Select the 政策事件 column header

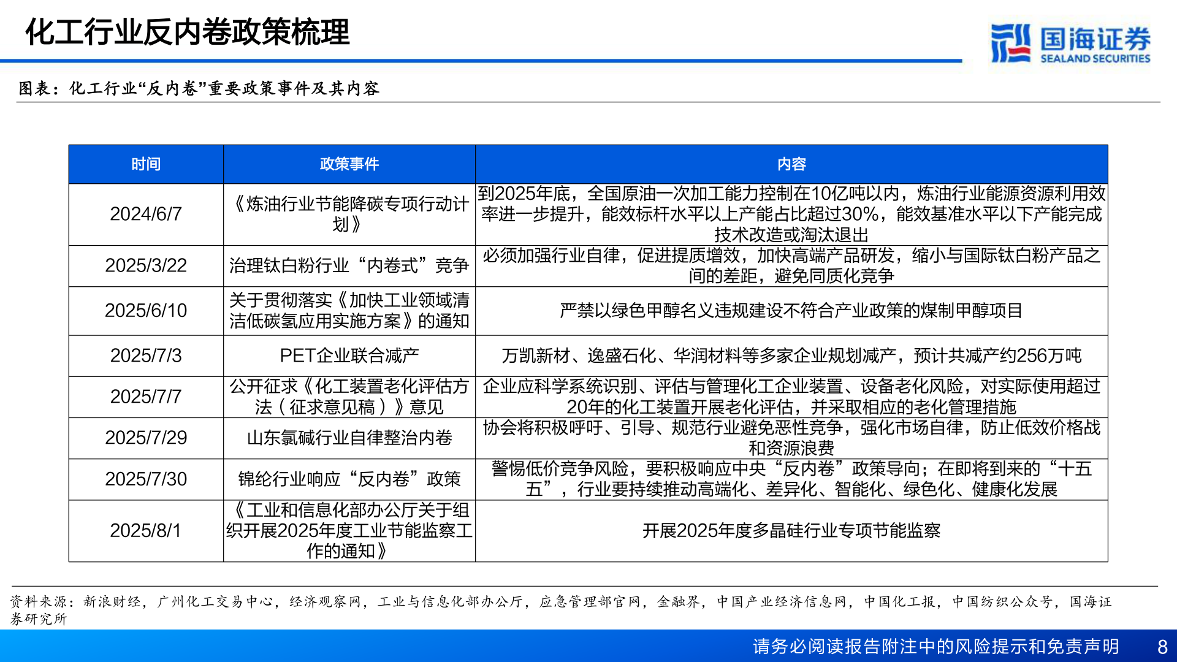tap(350, 164)
